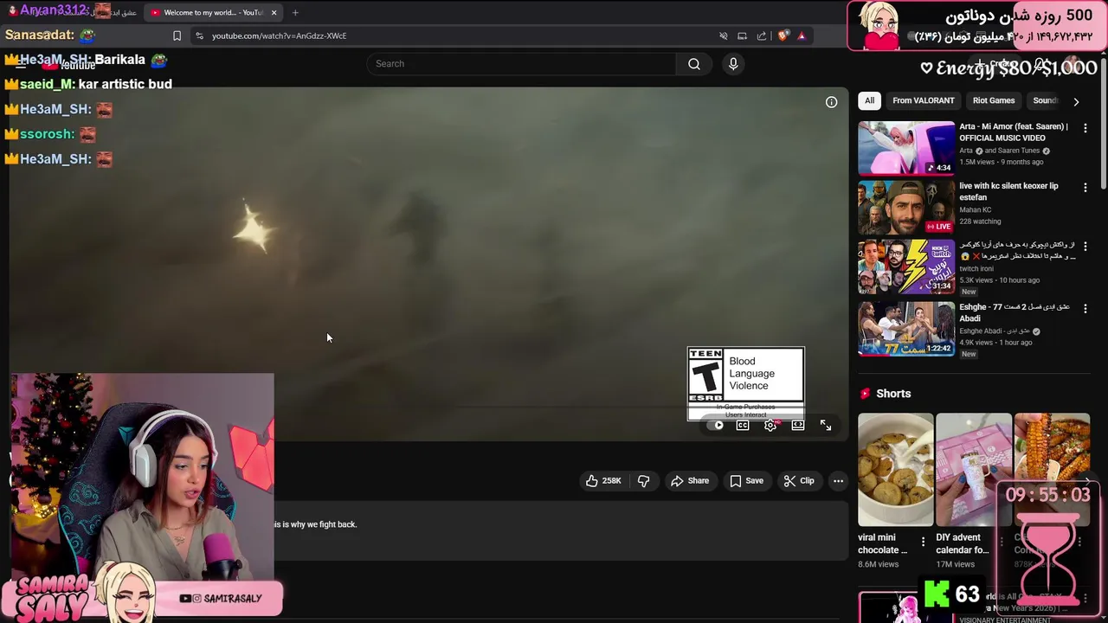Open the viral mini chocolate short

coord(895,469)
